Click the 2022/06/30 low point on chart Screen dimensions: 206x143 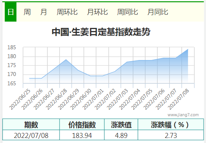(x=90, y=76)
